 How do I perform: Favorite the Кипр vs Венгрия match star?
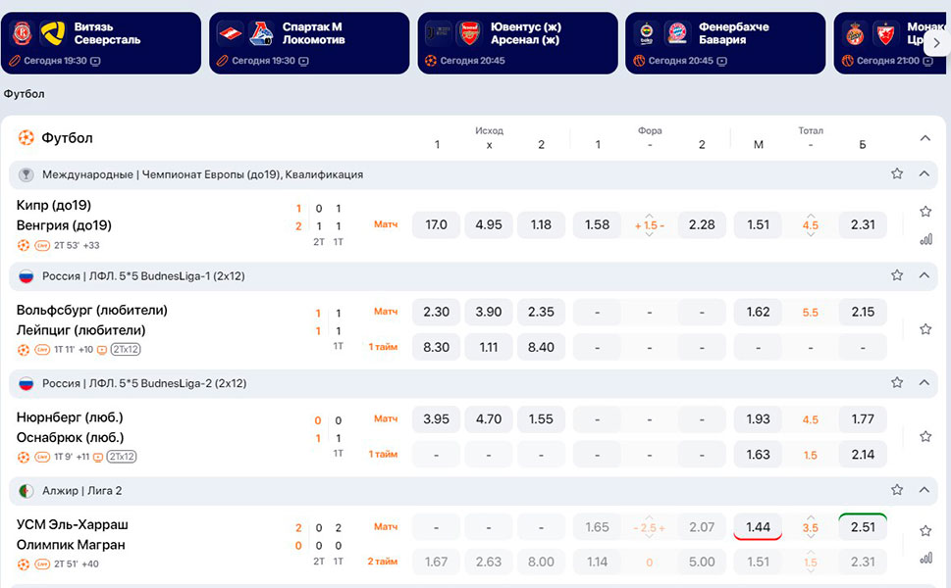click(925, 212)
